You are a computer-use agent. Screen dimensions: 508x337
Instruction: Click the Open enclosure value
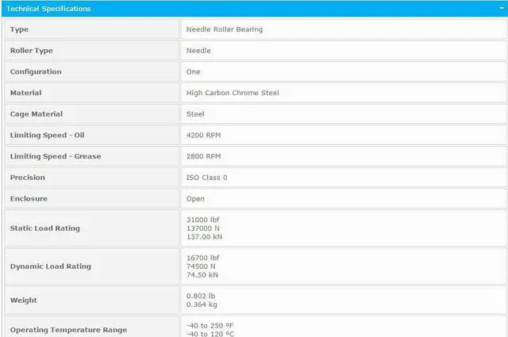(195, 199)
